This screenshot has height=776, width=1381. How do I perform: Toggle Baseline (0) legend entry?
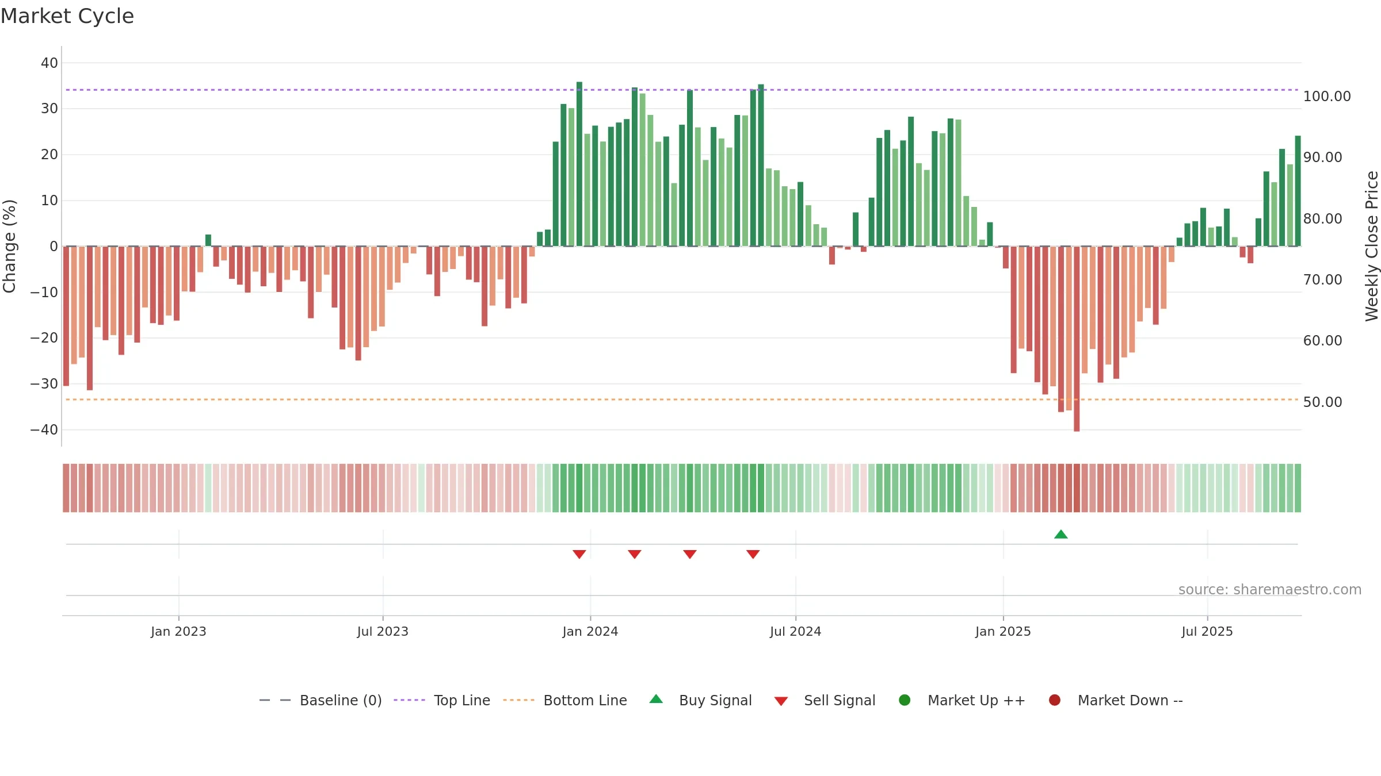321,701
